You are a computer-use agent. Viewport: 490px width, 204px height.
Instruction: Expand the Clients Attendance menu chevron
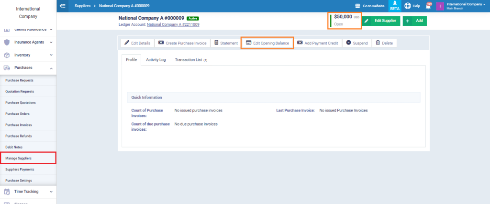tap(51, 29)
